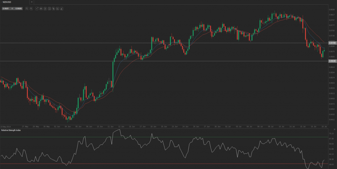
Task: Open the list-lines indicators icon in toolbar
Action: click(45, 8)
